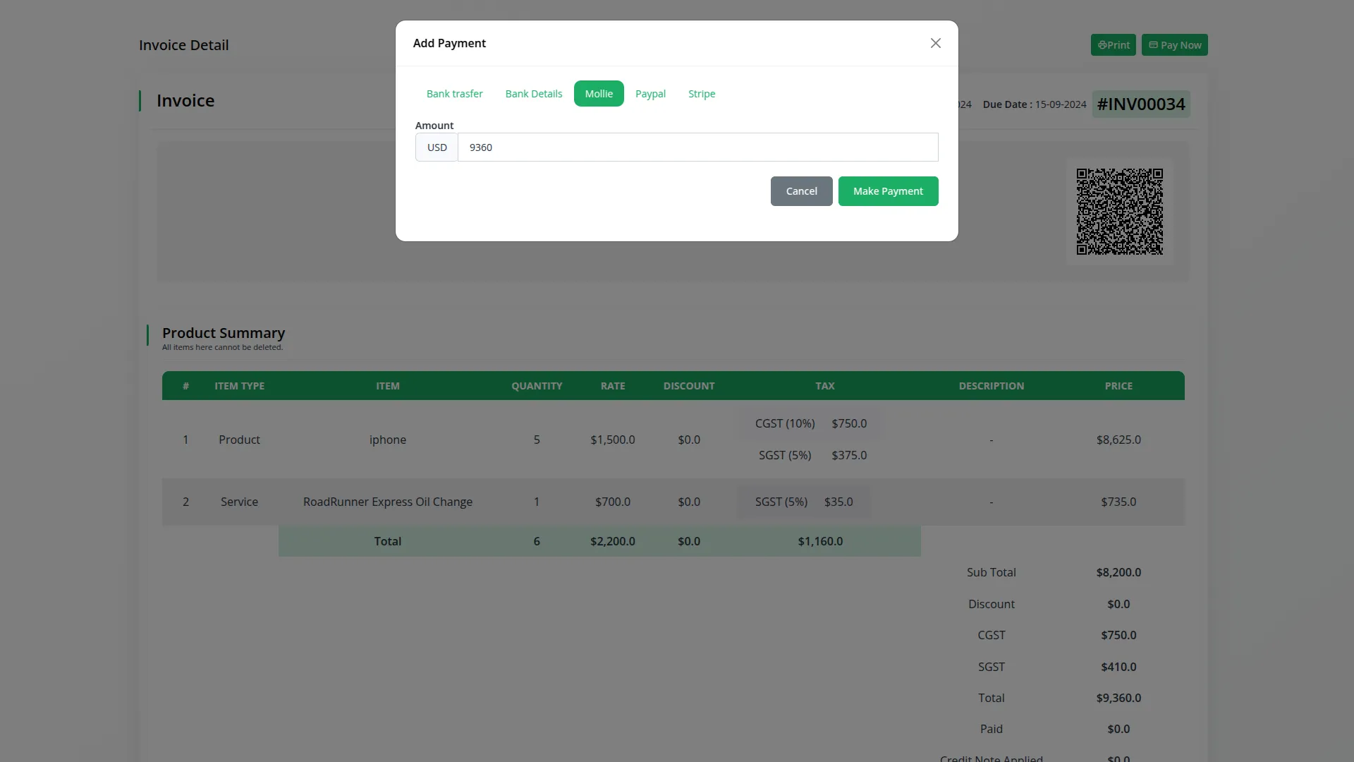
Task: Open the Bank Details tab
Action: click(x=533, y=94)
